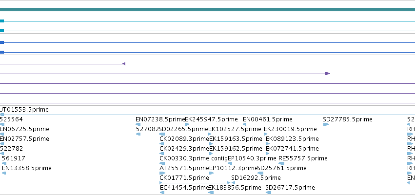Select the thick teal bar at the top
This screenshot has height=195, width=415.
click(208, 9)
